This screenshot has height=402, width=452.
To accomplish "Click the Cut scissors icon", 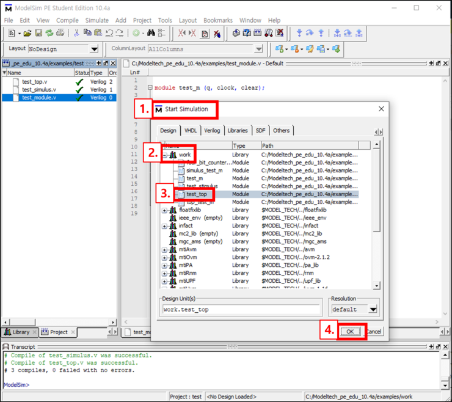I will pos(77,33).
